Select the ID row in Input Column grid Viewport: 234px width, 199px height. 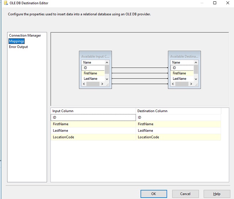(x=93, y=117)
